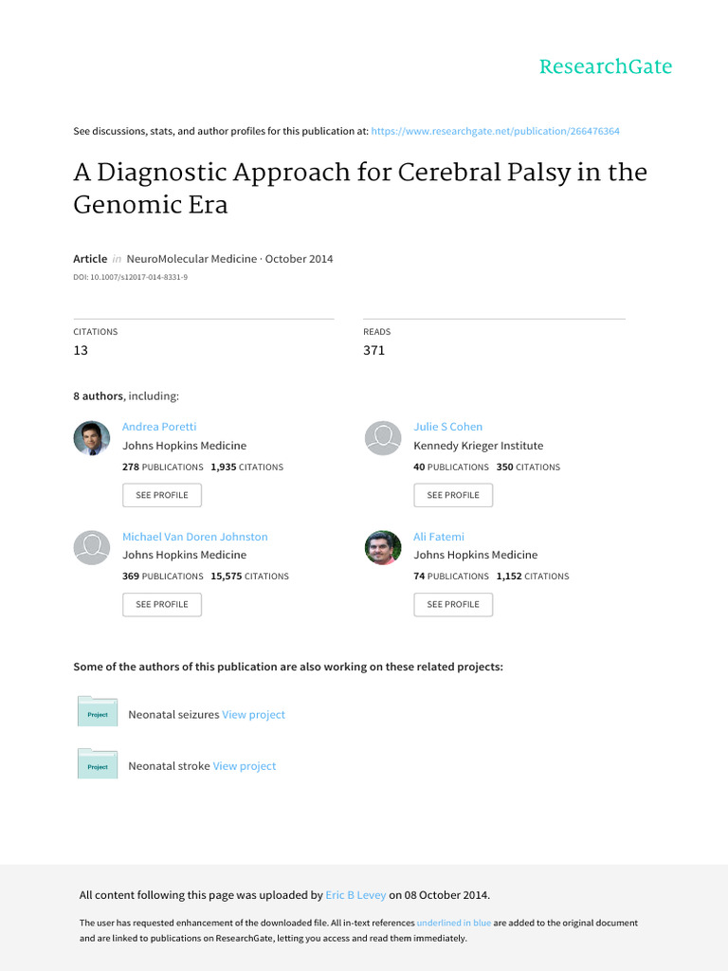The image size is (728, 971).
Task: Open the researchgate.net publication URL
Action: click(x=495, y=131)
